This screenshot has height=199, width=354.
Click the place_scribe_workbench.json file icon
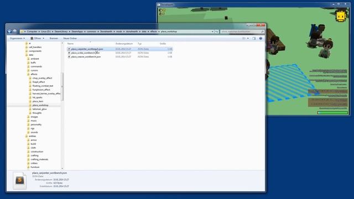[x=69, y=53]
